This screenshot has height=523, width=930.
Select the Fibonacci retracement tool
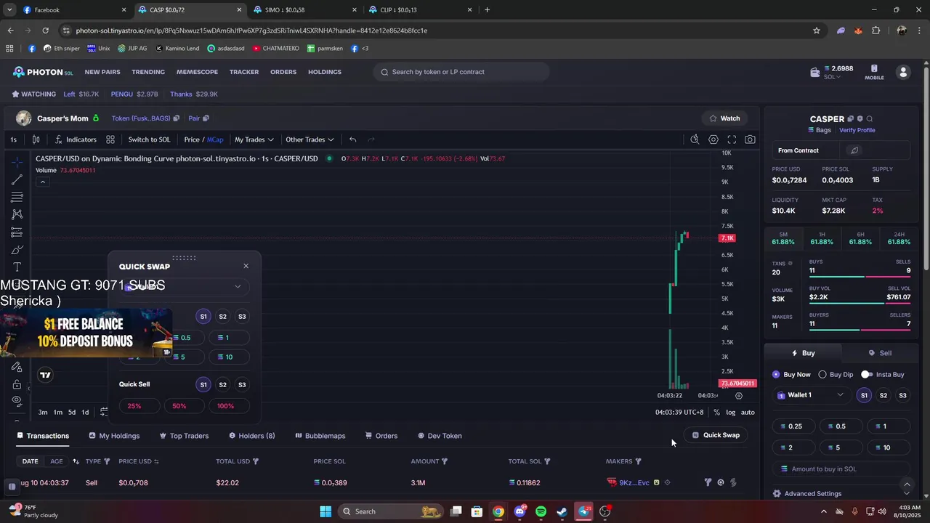[x=17, y=197]
